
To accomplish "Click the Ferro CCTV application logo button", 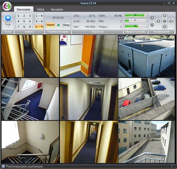I will coord(7,6).
